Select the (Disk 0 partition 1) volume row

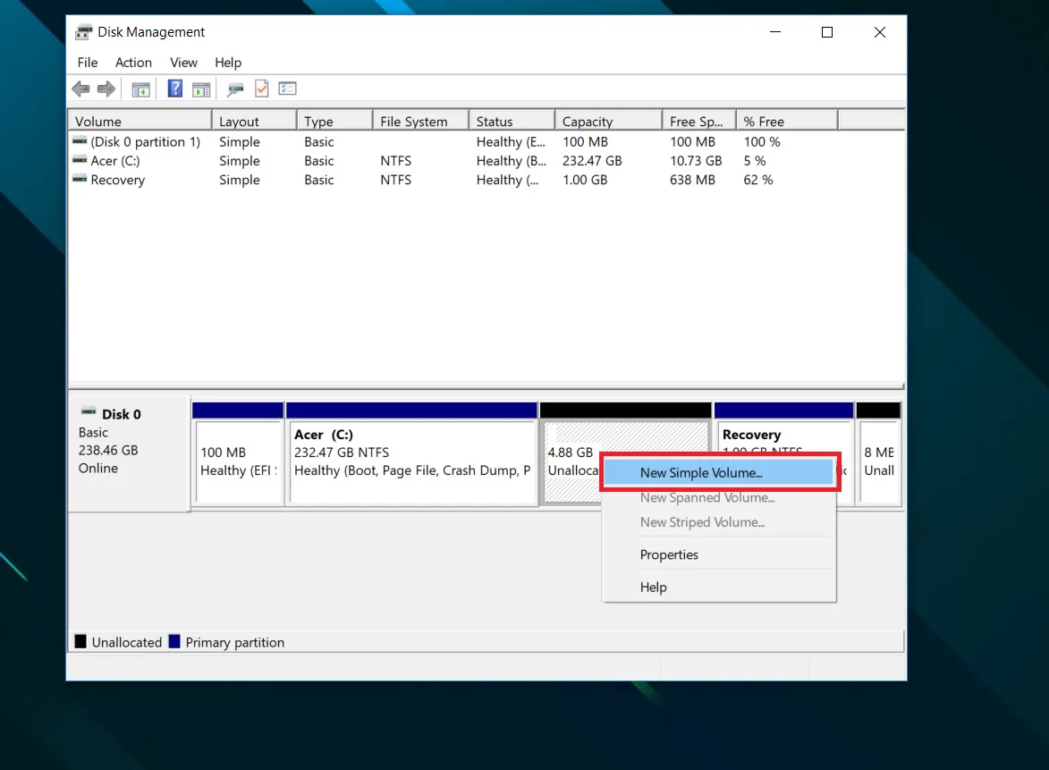coord(453,142)
